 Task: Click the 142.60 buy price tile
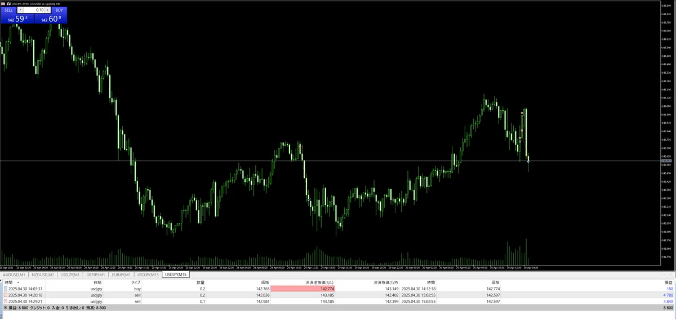(51, 19)
